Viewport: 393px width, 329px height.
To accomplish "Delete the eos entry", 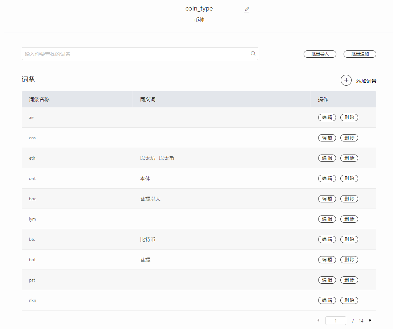I will (349, 138).
